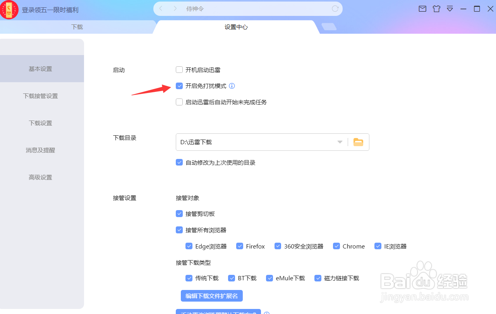Click the 侍神令 search input field

[x=256, y=9]
